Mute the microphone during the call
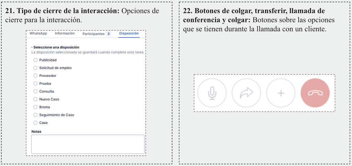The height and width of the screenshot is (166, 352). click(x=212, y=93)
